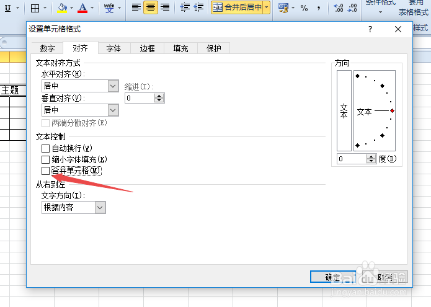Decrease the orientation degrees value

pyautogui.click(x=371, y=161)
